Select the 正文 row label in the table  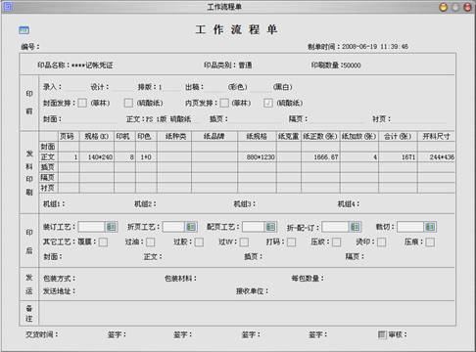(x=48, y=156)
